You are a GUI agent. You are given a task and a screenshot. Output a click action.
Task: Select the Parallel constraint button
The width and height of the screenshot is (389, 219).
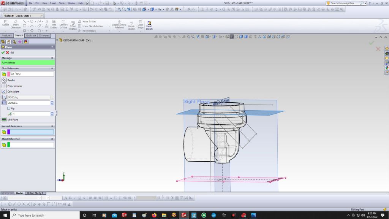4,80
